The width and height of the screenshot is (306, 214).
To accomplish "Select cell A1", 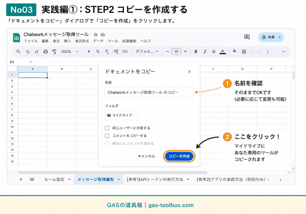I will pyautogui.click(x=33, y=75).
